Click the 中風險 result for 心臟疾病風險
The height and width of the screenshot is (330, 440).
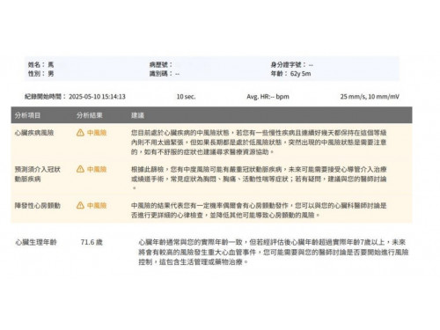pos(97,133)
